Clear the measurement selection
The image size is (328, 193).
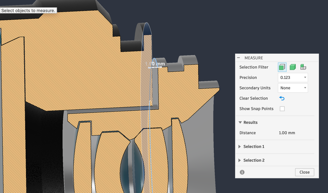282,98
